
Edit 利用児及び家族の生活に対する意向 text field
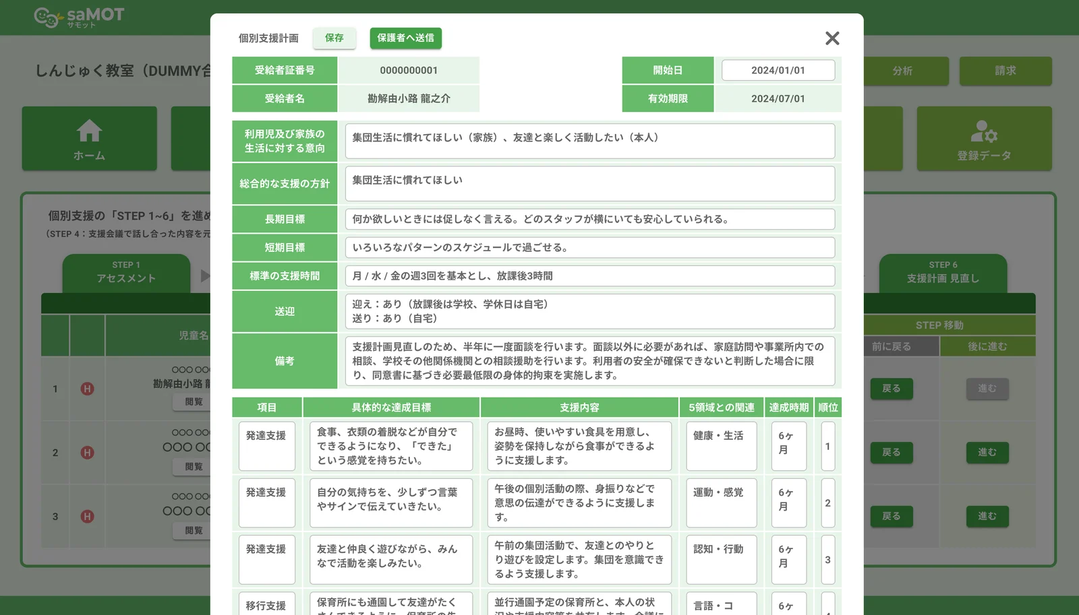coord(590,141)
